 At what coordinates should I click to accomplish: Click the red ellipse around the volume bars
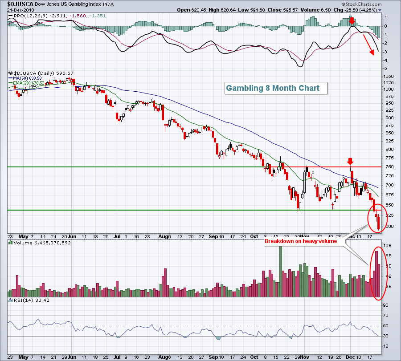tap(376, 273)
